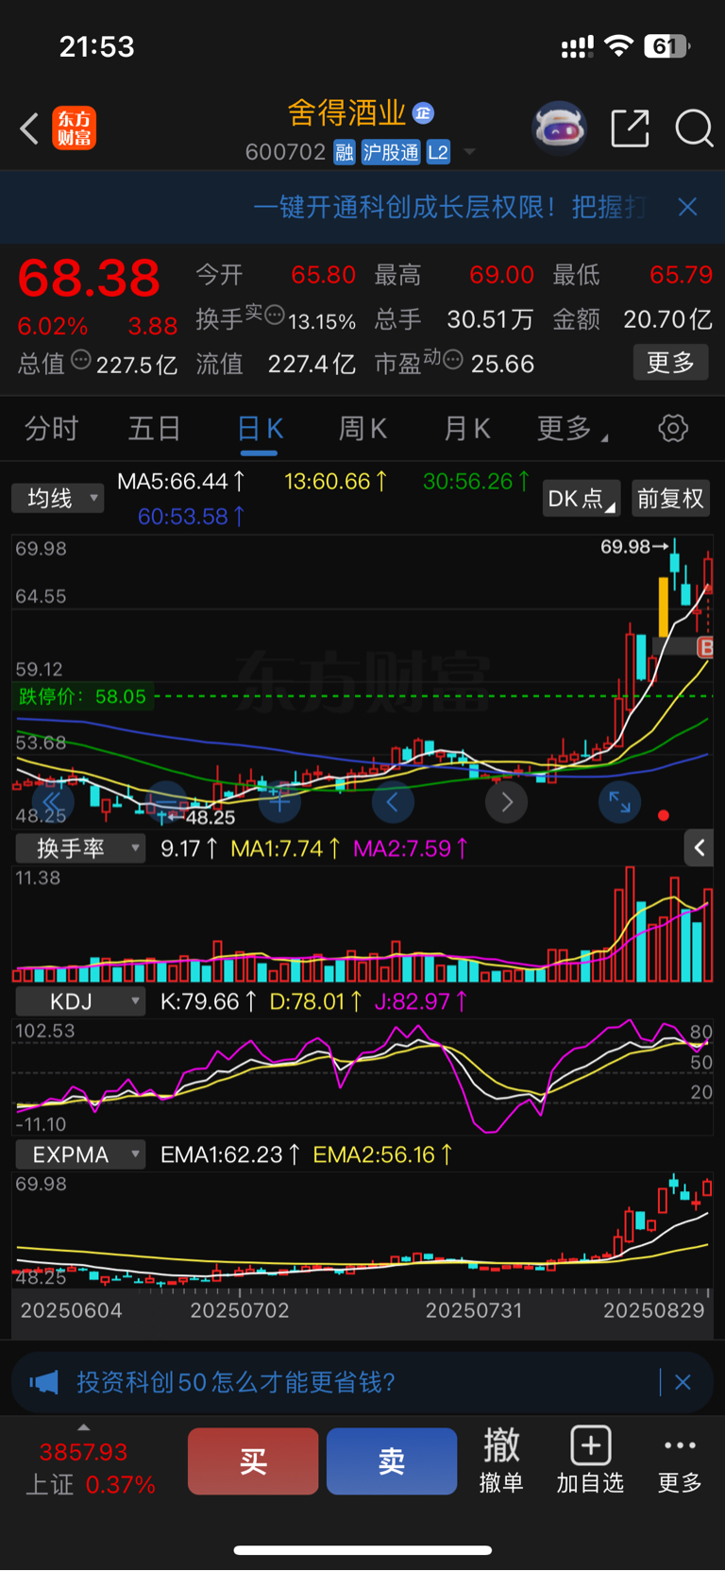
Task: Tap the back arrow at top left
Action: [x=29, y=128]
